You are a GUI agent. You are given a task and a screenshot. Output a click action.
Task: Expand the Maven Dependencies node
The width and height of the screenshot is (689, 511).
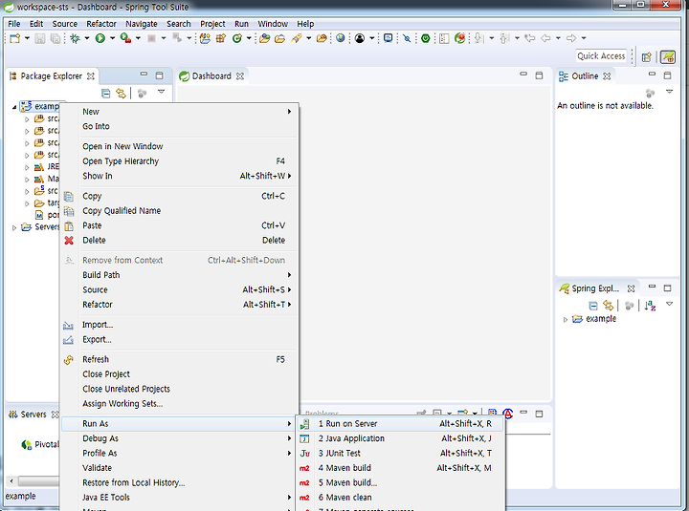pos(27,180)
